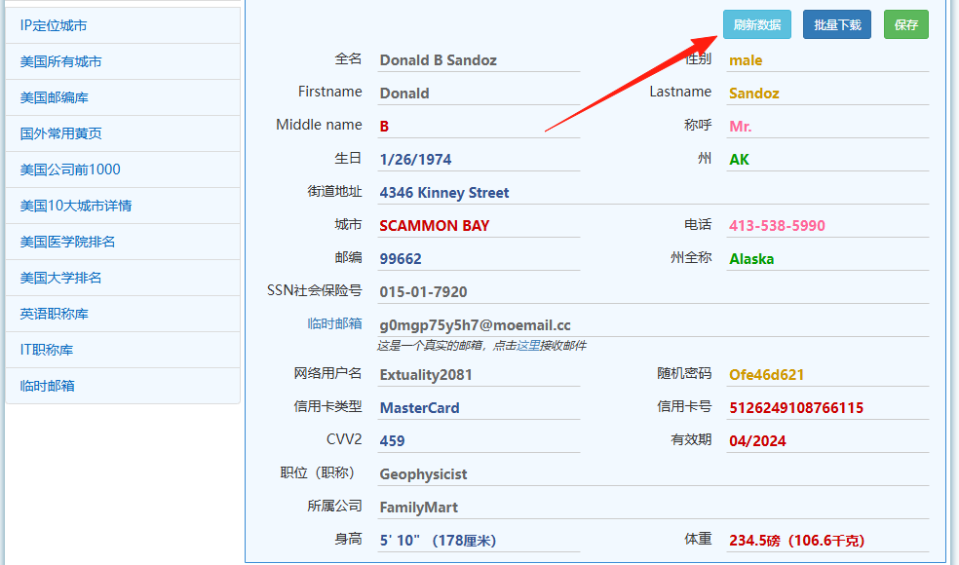Click the full name field showing Donald B Sandoz
This screenshot has height=565, width=959.
[x=479, y=60]
